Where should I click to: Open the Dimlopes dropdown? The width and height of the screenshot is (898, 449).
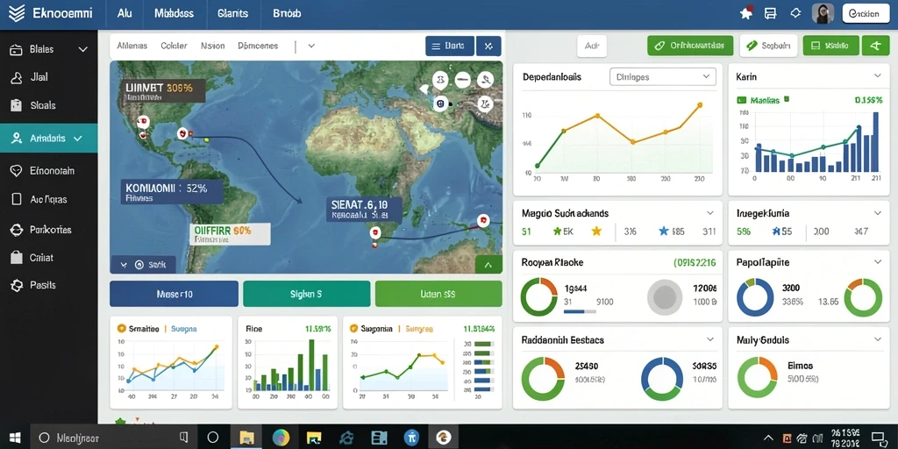(x=663, y=77)
